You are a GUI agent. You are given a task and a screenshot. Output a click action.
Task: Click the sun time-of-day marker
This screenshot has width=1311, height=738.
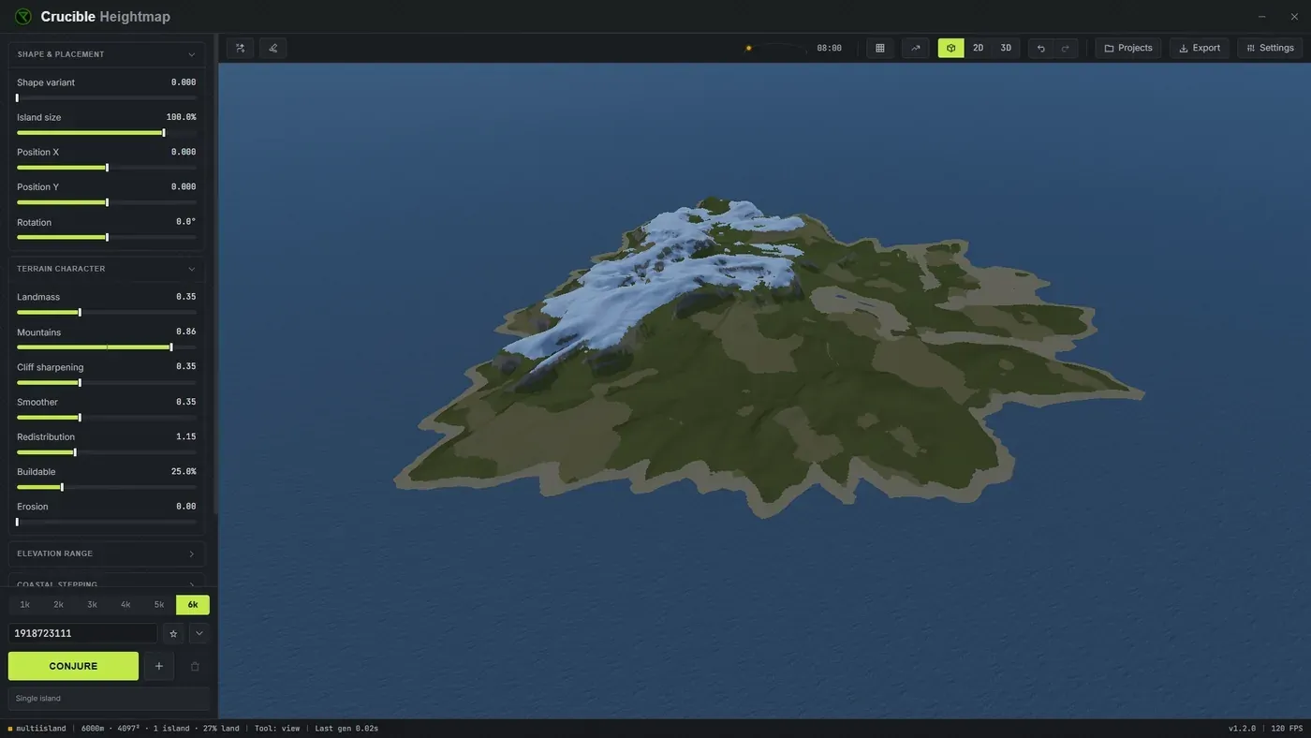[x=748, y=48]
